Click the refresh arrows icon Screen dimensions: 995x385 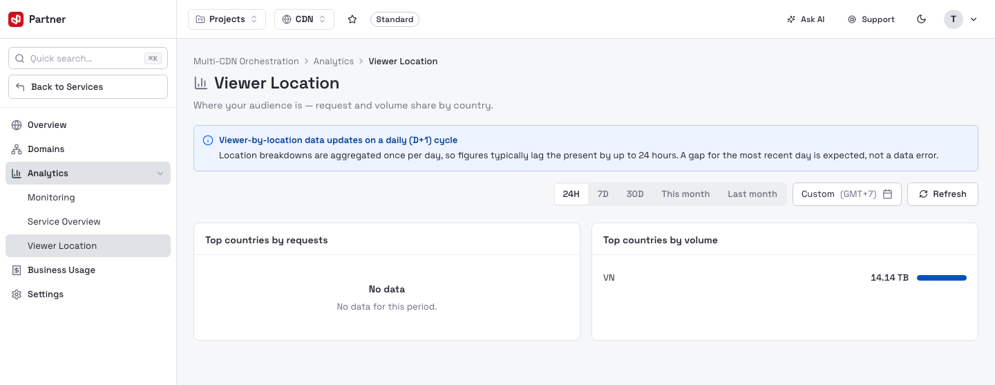tap(923, 194)
